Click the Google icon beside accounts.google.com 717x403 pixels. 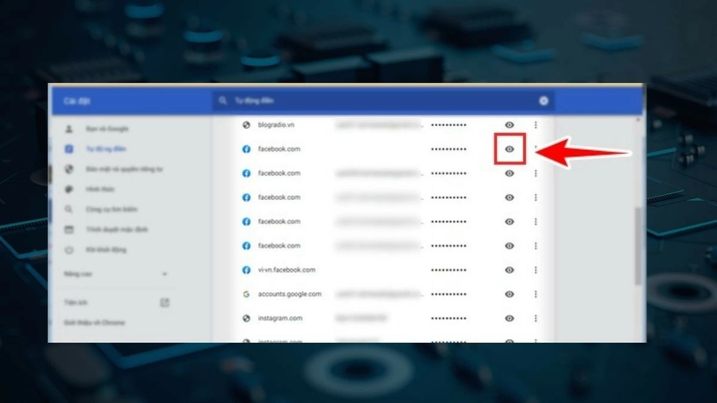[x=246, y=294]
